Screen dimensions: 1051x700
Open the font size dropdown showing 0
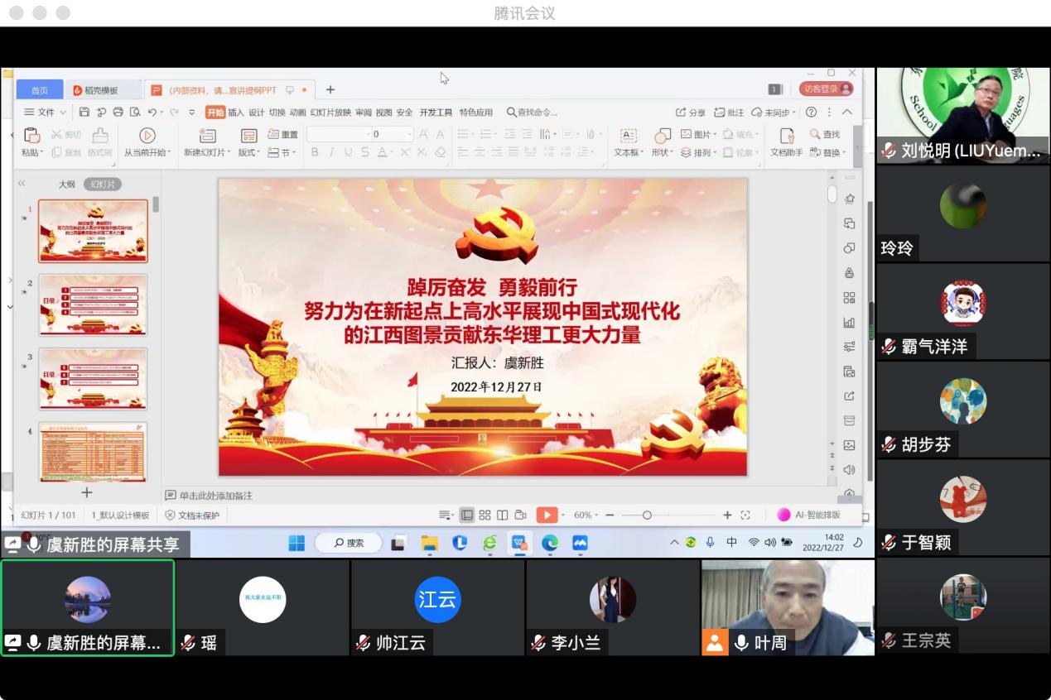click(409, 134)
